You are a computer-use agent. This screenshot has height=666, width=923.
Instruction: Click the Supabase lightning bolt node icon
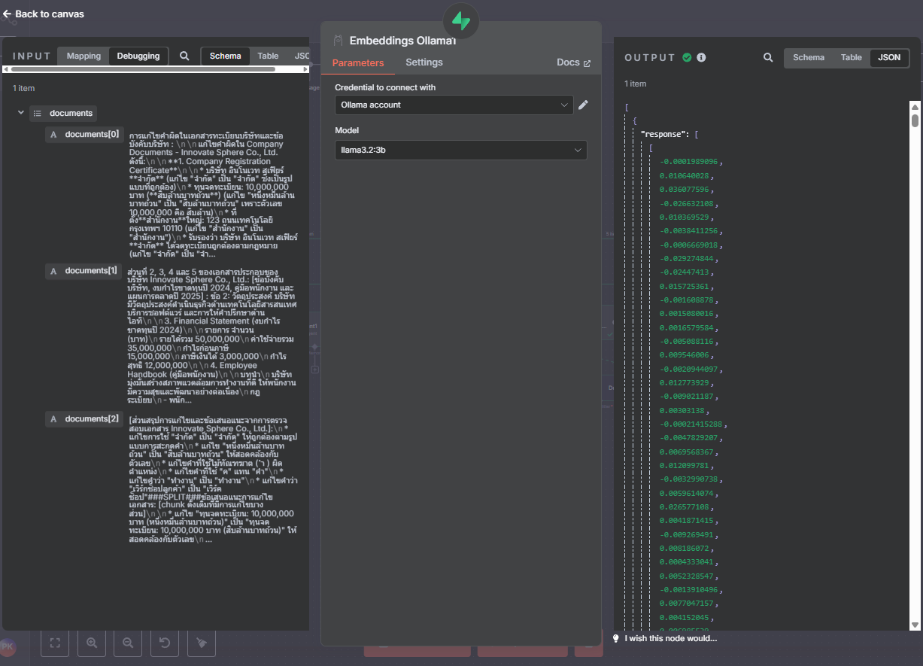(x=461, y=21)
